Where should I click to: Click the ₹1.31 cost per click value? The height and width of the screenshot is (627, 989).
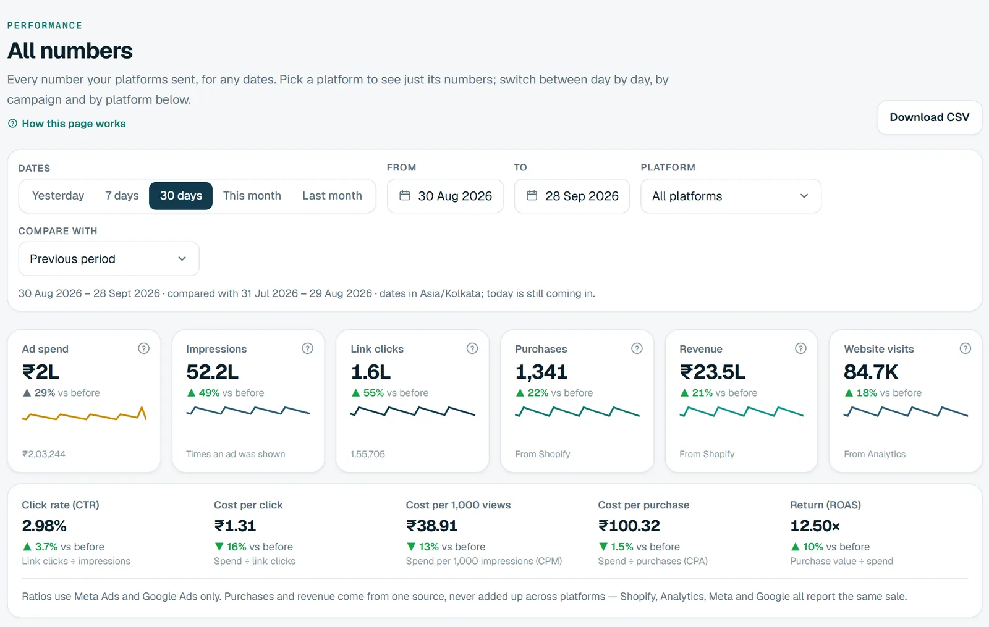tap(235, 526)
